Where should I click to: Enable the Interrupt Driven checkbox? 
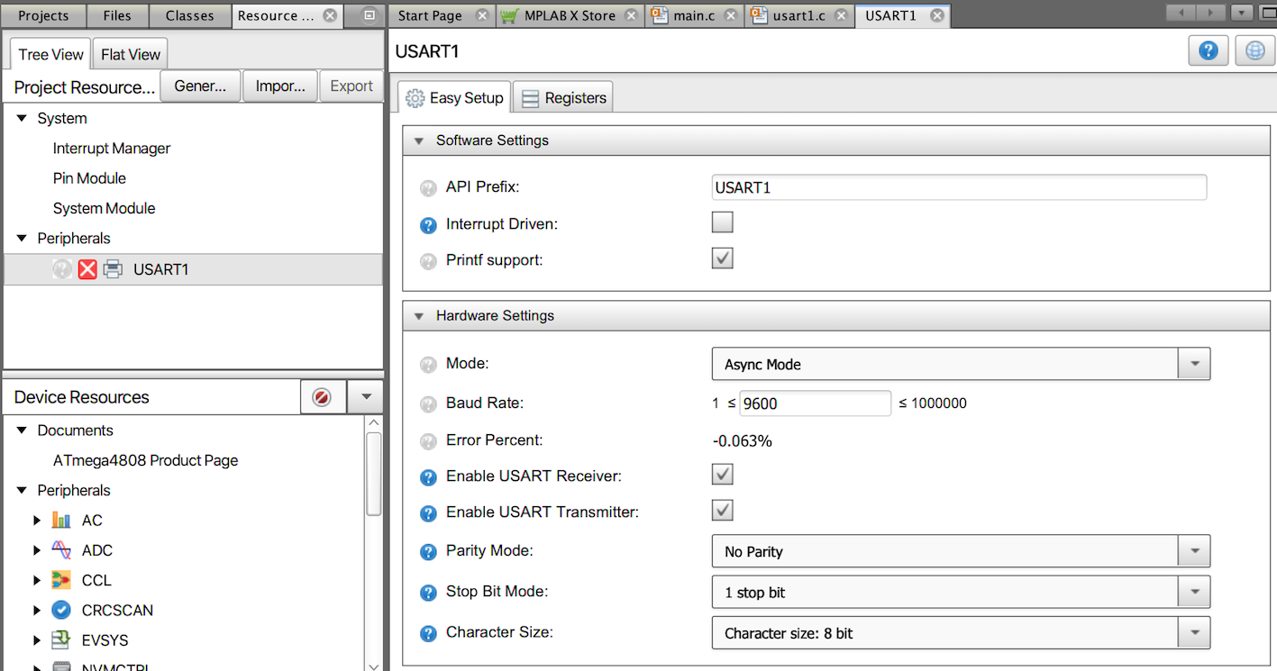point(722,222)
